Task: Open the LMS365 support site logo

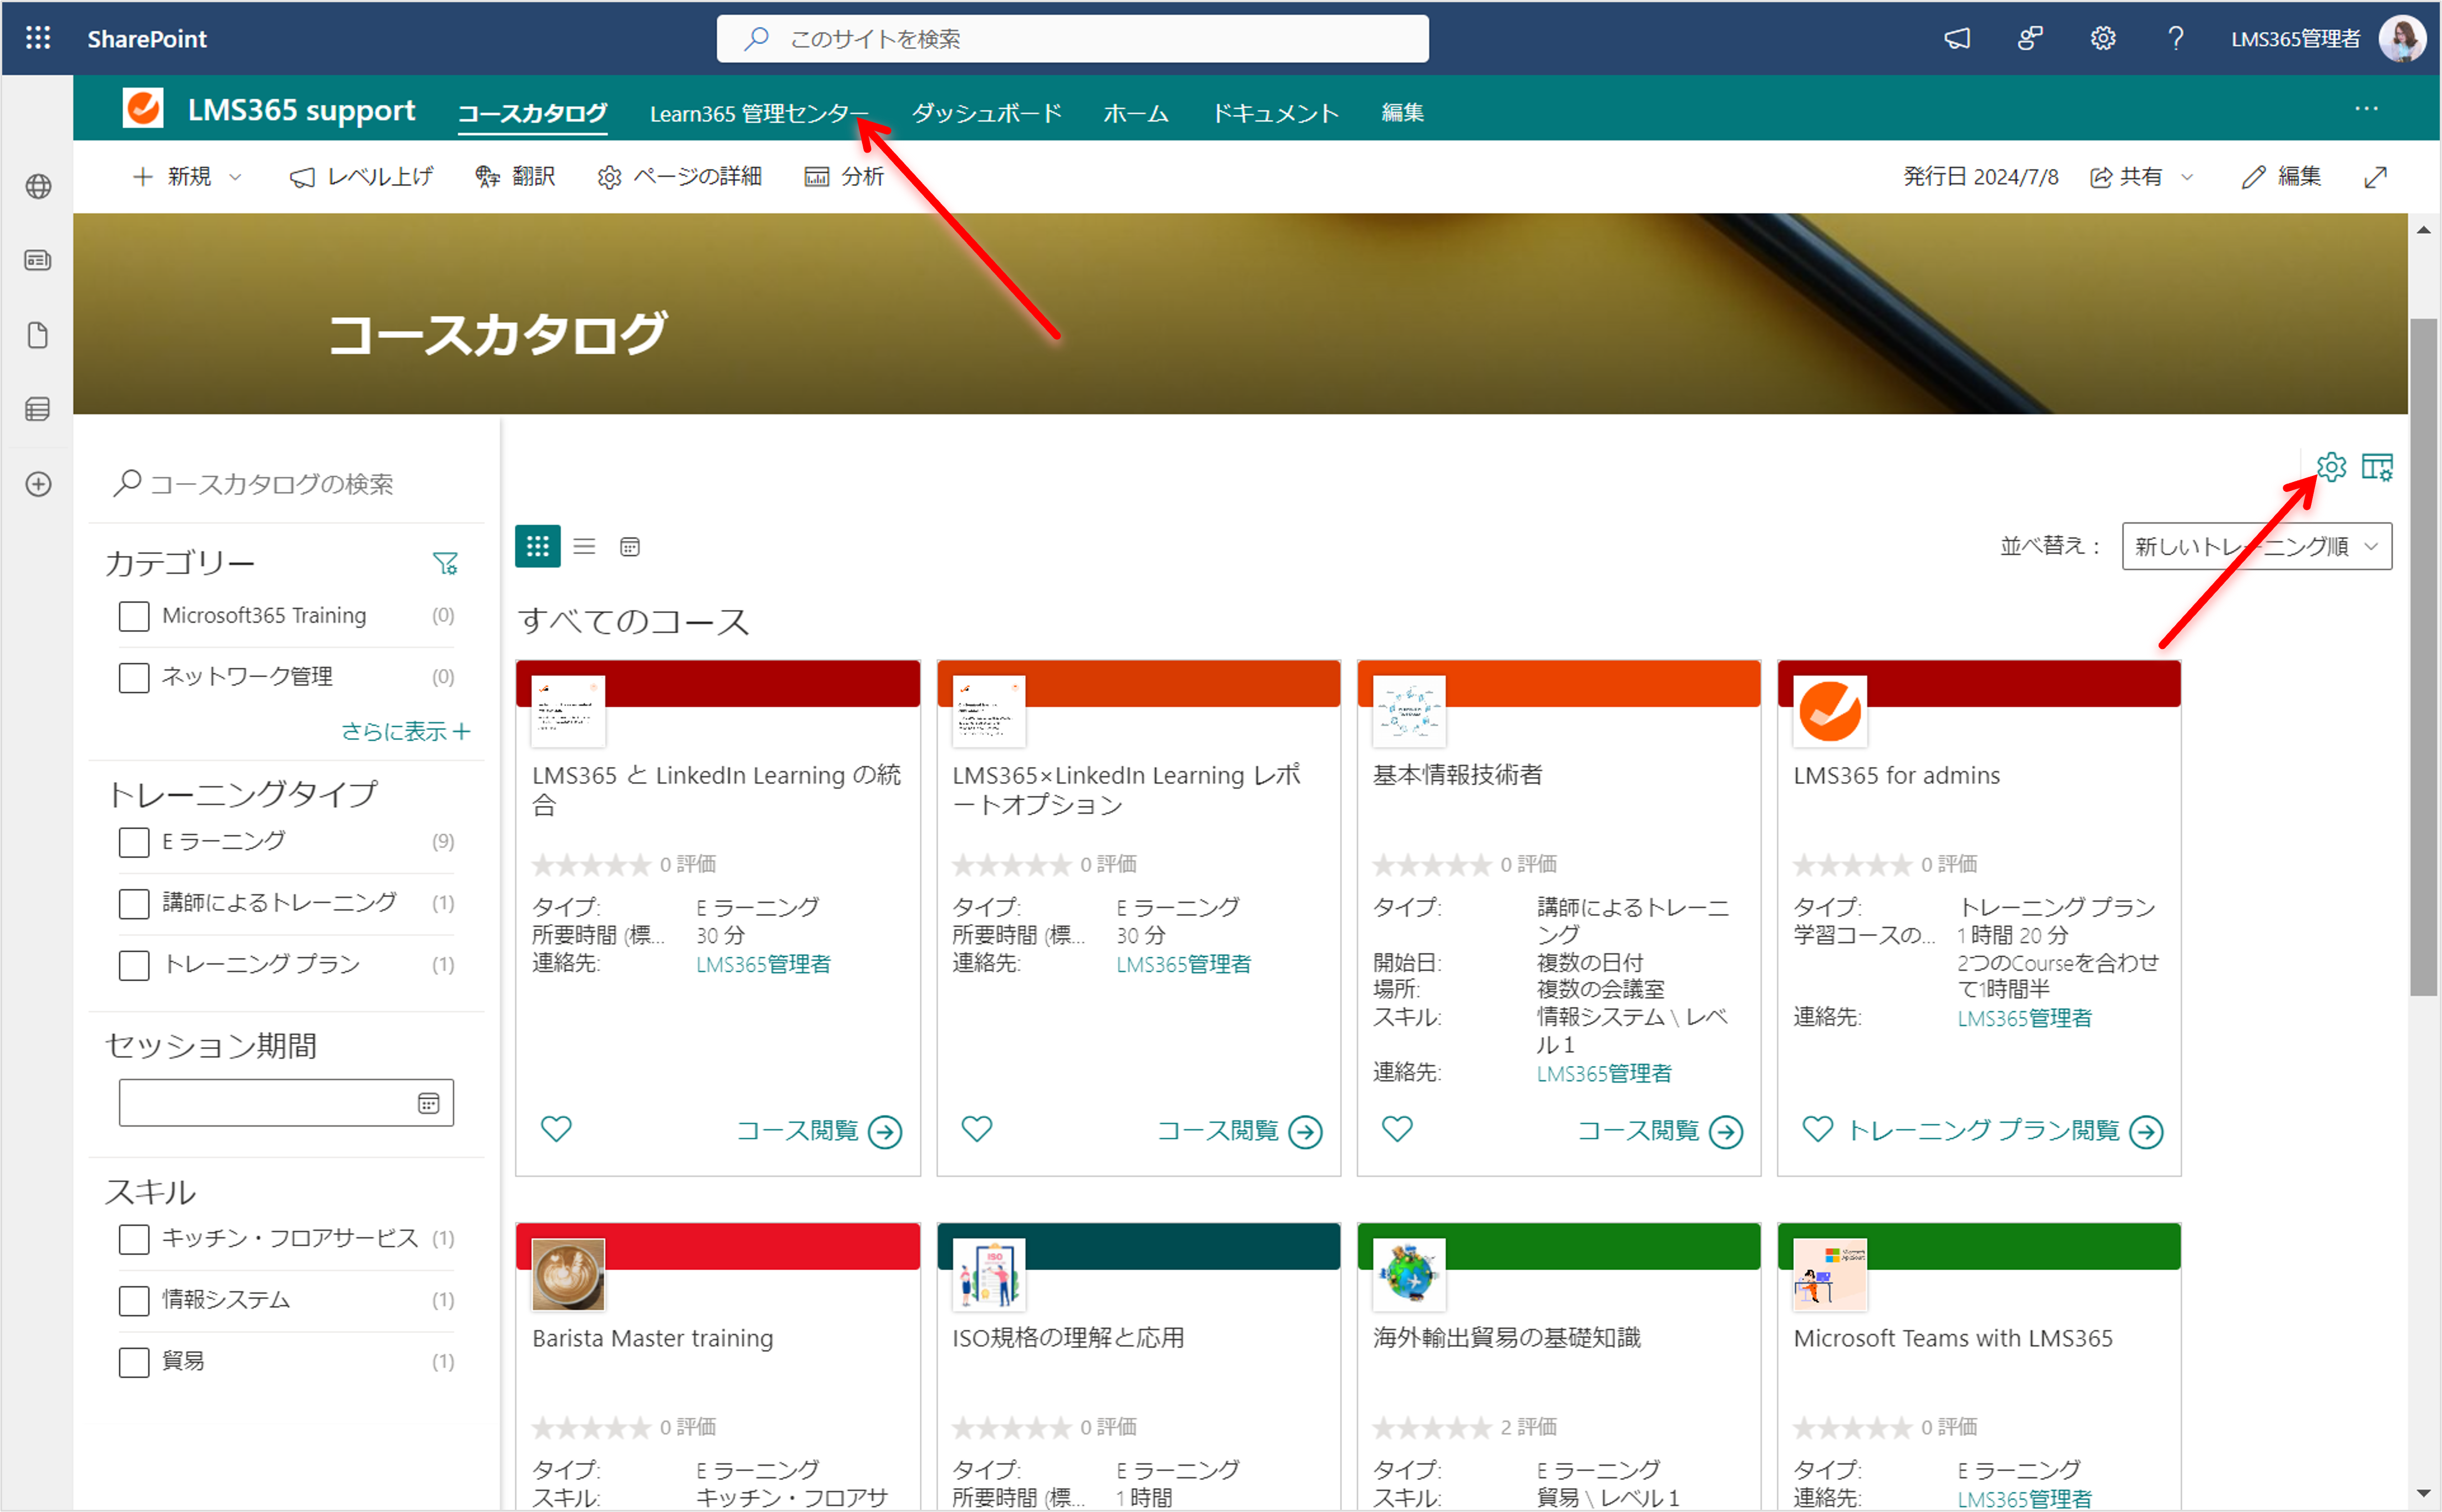Action: tap(143, 108)
